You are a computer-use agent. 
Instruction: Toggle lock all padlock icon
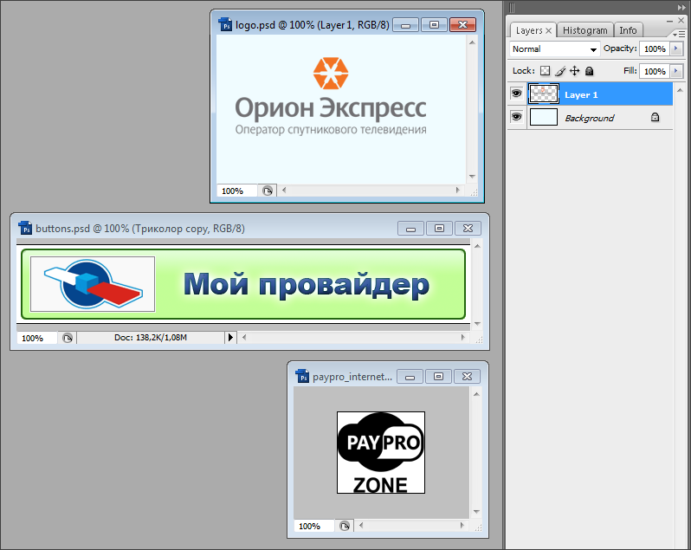click(x=589, y=70)
